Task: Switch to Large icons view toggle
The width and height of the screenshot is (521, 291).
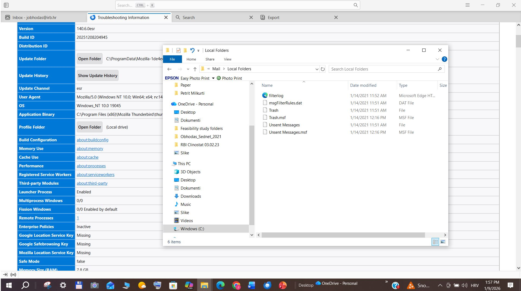Action: 443,242
